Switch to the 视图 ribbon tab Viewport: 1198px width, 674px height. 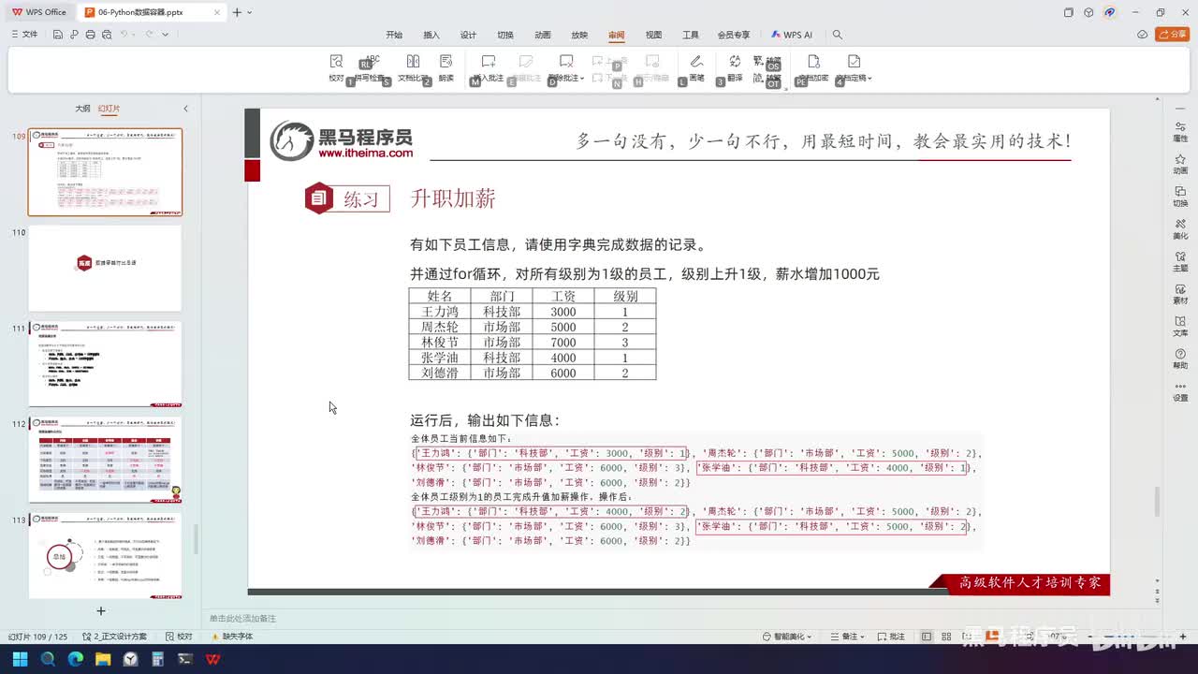653,35
